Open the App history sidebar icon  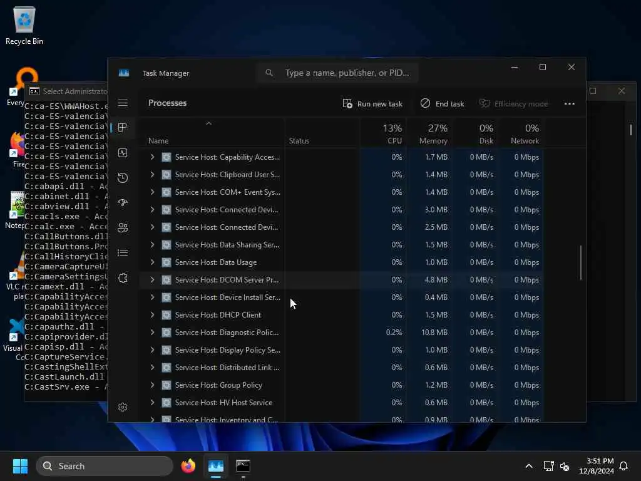[x=123, y=177]
